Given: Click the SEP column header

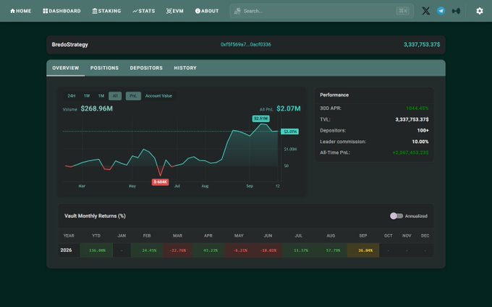Looking at the screenshot, I should (363, 235).
